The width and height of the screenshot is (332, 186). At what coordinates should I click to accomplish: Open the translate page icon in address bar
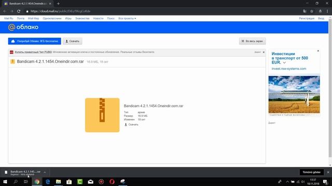coord(305,11)
